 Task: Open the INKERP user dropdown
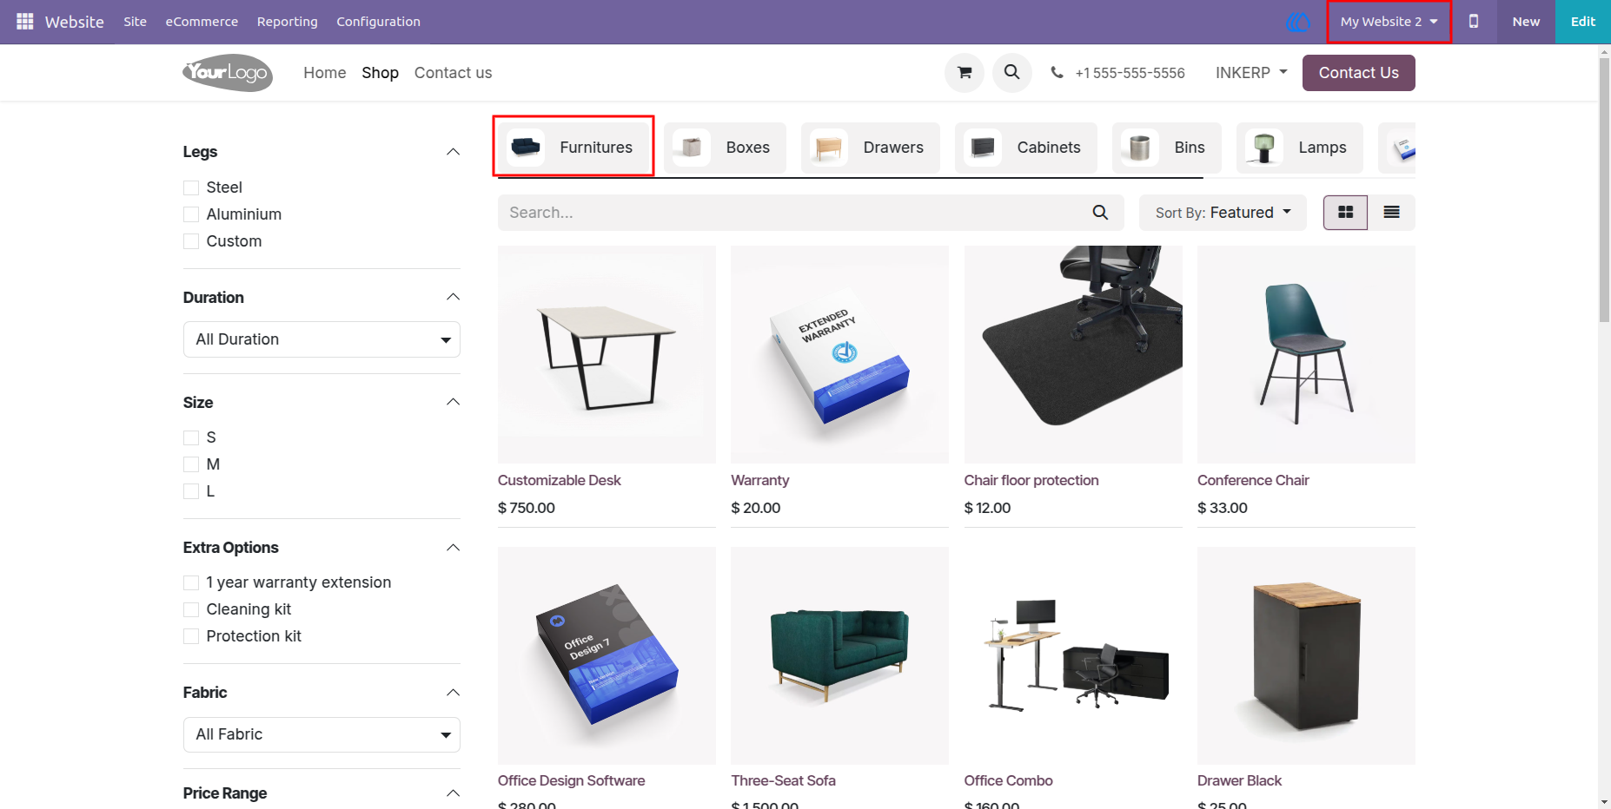pos(1251,73)
